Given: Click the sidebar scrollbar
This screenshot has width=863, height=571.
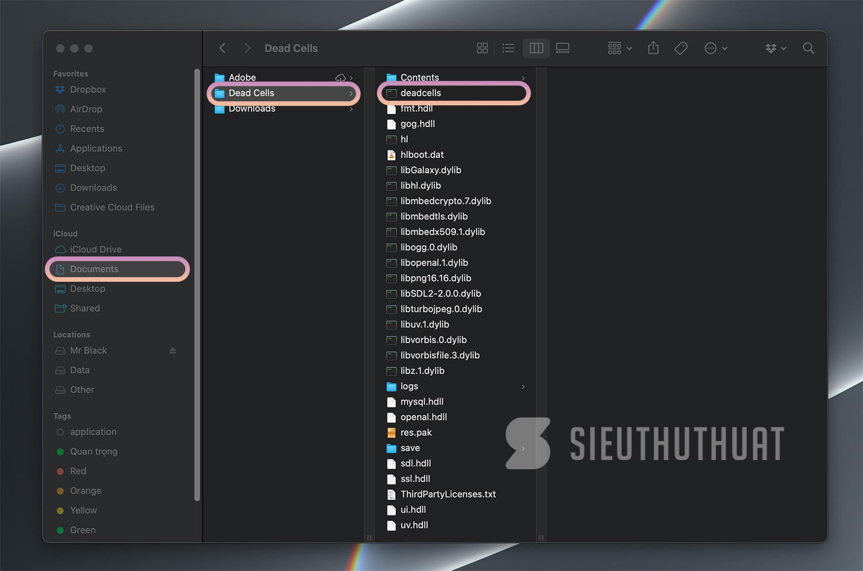Looking at the screenshot, I should [197, 285].
